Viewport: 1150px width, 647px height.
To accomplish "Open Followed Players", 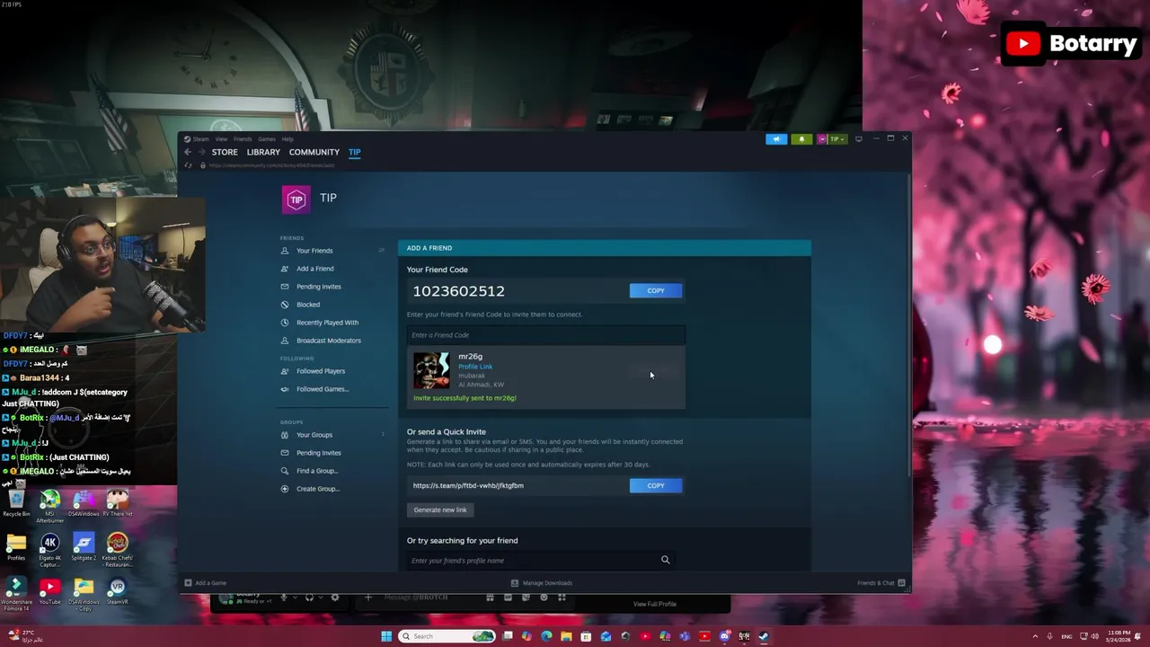I will click(320, 371).
